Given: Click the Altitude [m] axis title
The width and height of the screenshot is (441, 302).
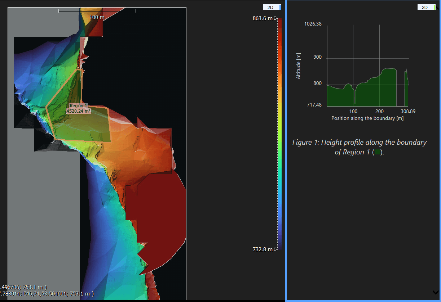Looking at the screenshot, I should pos(298,66).
